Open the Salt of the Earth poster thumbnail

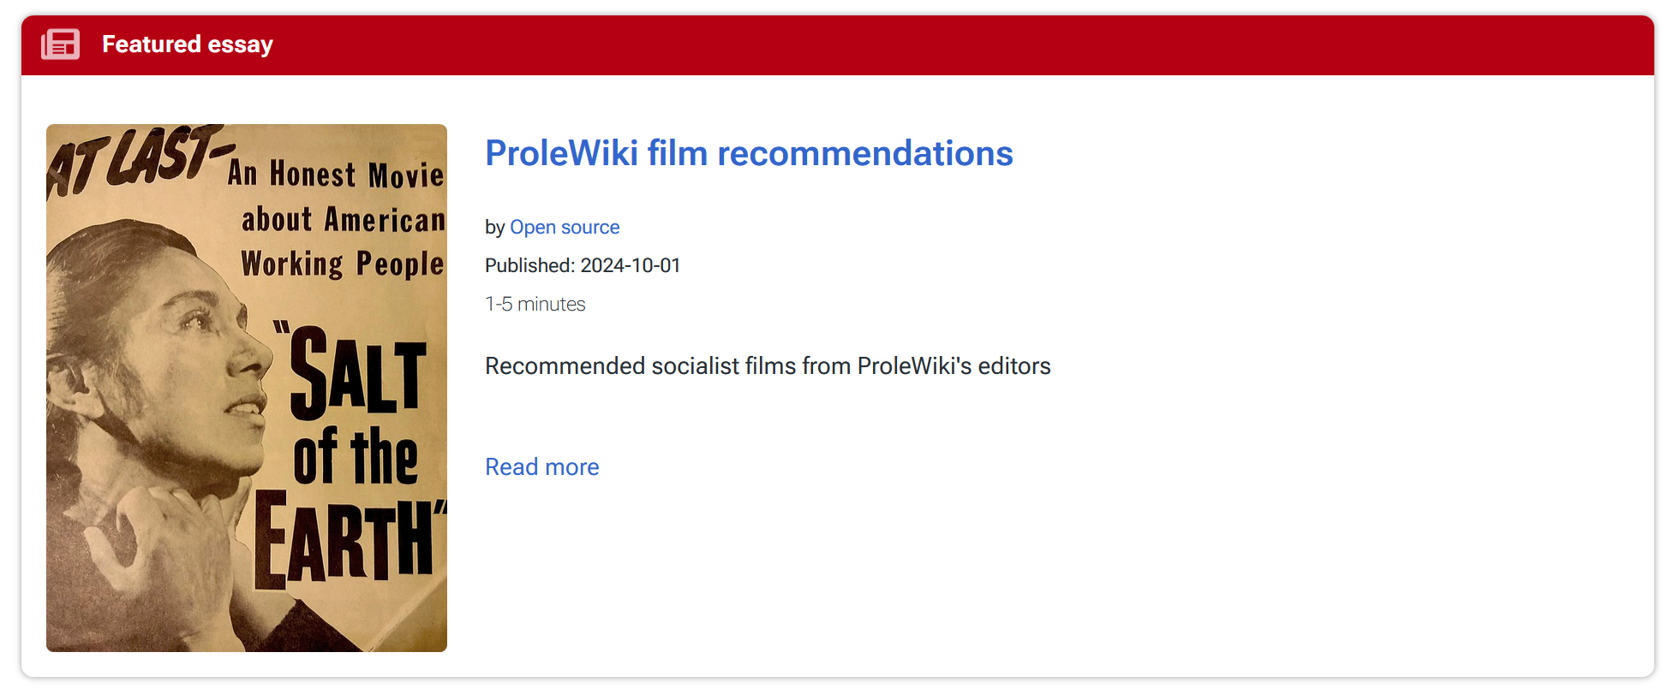247,388
